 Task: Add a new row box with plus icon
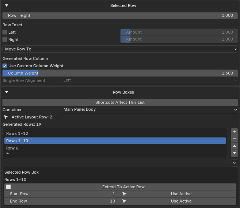[x=235, y=132]
